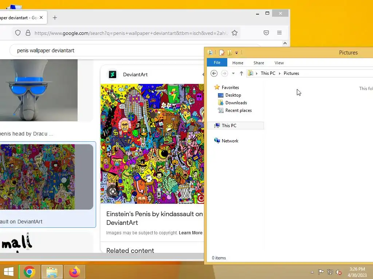Viewport: 373px width, 279px height.
Task: Click Pictures in the address breadcrumb
Action: (x=291, y=73)
